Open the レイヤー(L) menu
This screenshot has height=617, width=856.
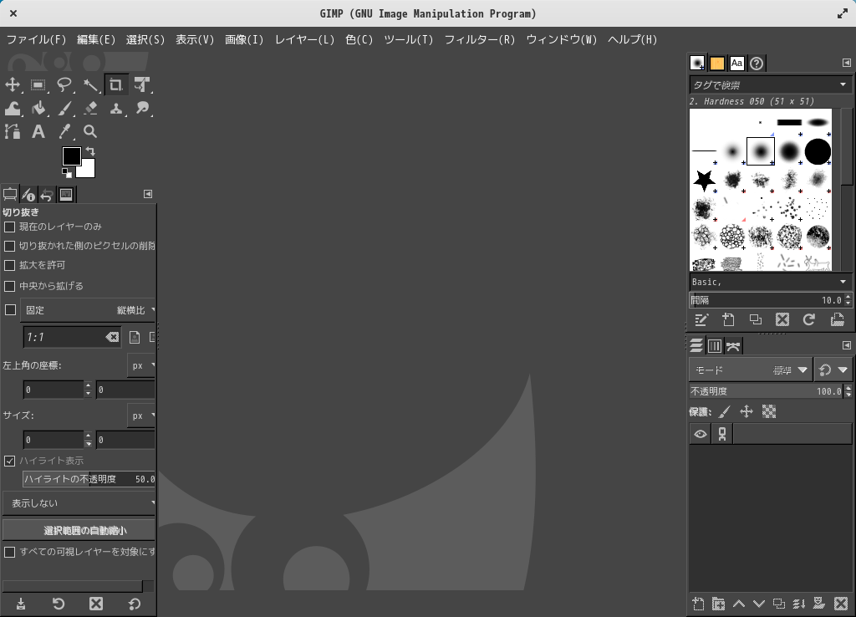pos(304,39)
